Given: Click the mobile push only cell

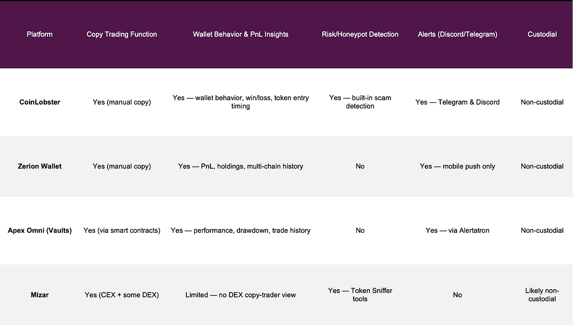Looking at the screenshot, I should [x=458, y=166].
